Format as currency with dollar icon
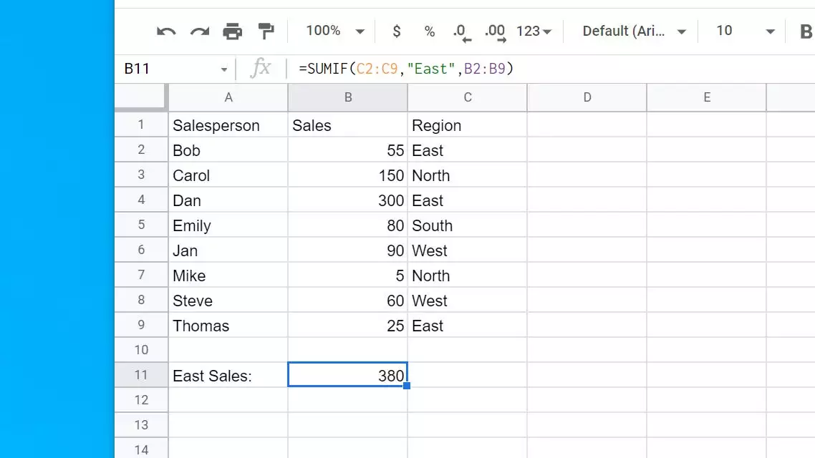This screenshot has width=815, height=458. 397,31
